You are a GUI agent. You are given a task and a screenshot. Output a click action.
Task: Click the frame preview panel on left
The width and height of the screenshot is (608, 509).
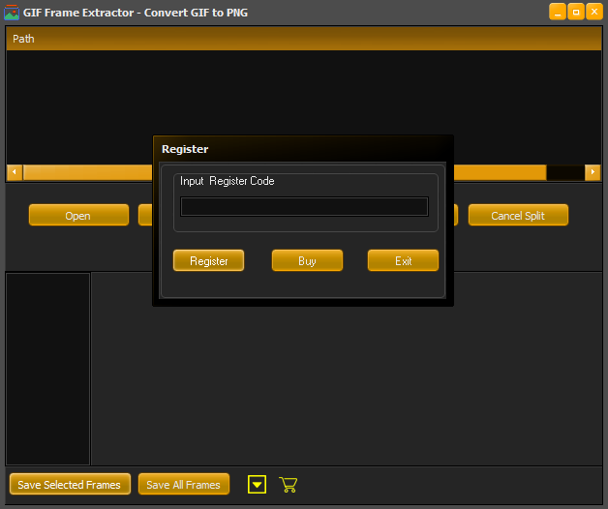[x=47, y=369]
